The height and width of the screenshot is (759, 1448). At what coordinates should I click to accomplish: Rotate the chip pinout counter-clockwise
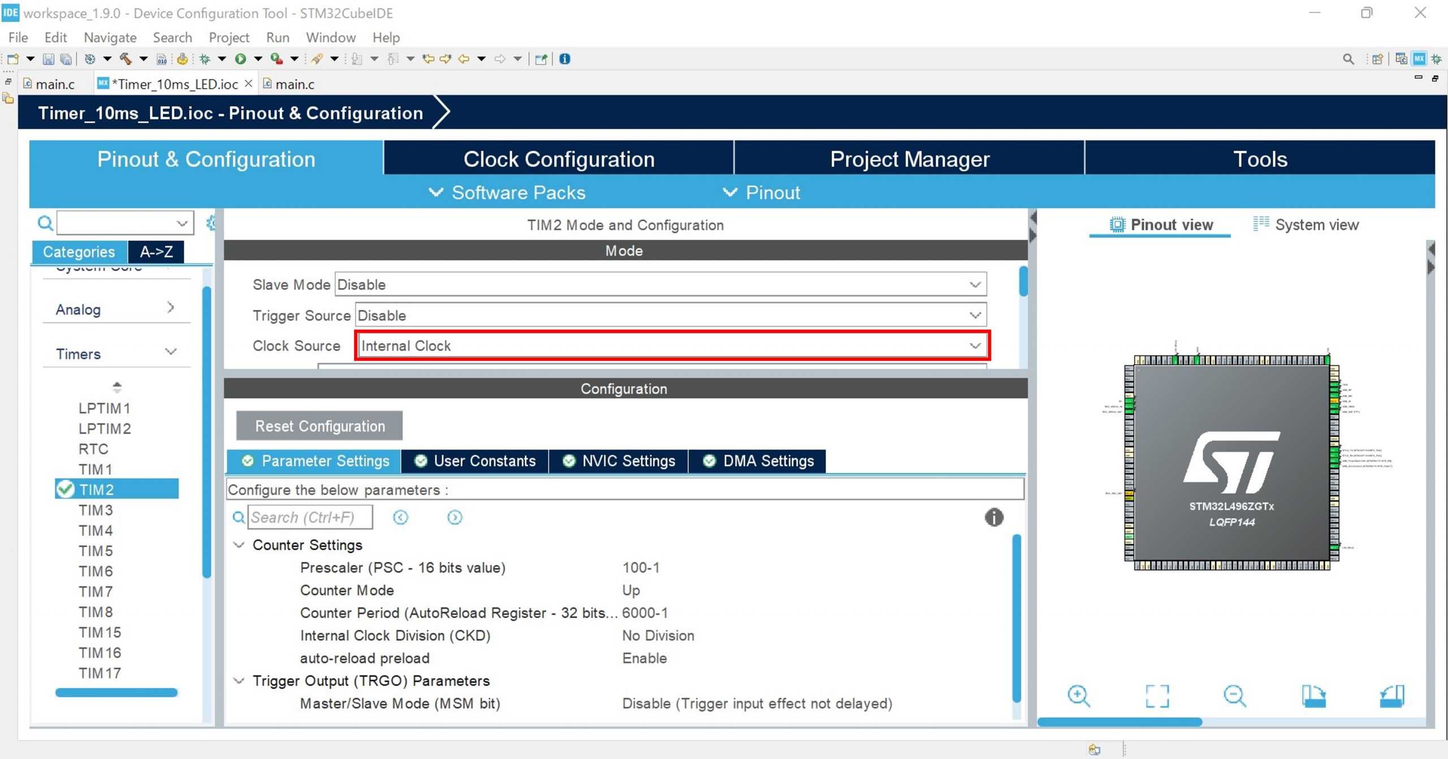coord(1391,696)
